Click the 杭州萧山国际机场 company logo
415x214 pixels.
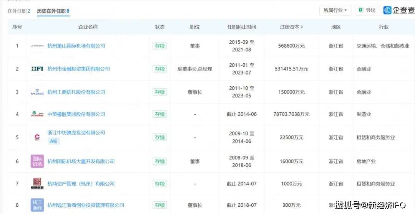tap(37, 46)
